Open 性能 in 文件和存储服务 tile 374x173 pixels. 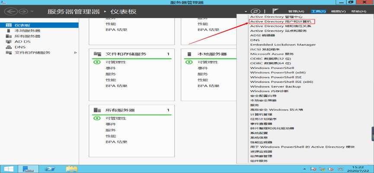coord(111,80)
